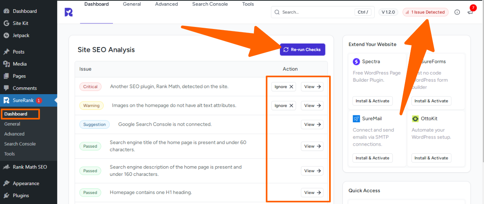Click the Dashboard gauge icon in sidebar
This screenshot has width=484, height=204.
coord(6,11)
